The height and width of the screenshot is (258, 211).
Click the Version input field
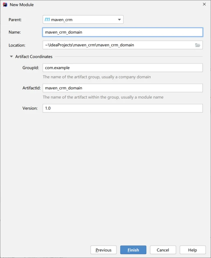[122, 108]
